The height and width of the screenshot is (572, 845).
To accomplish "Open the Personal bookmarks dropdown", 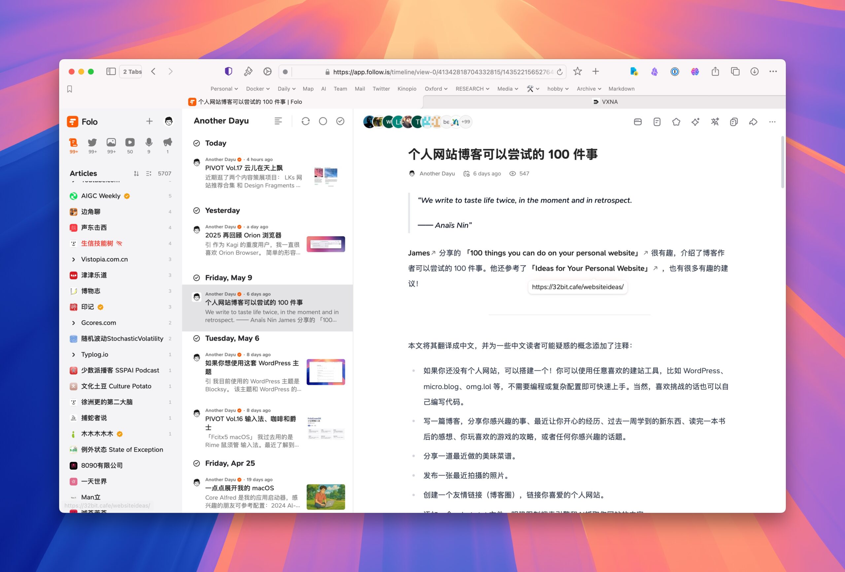I will click(x=224, y=89).
